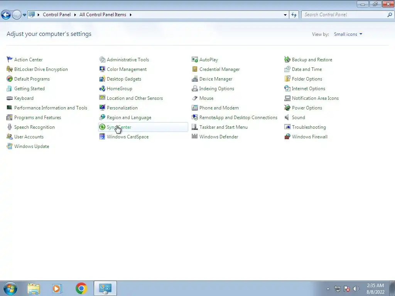Open the Credential Manager safe icon
This screenshot has height=296, width=395.
point(195,69)
